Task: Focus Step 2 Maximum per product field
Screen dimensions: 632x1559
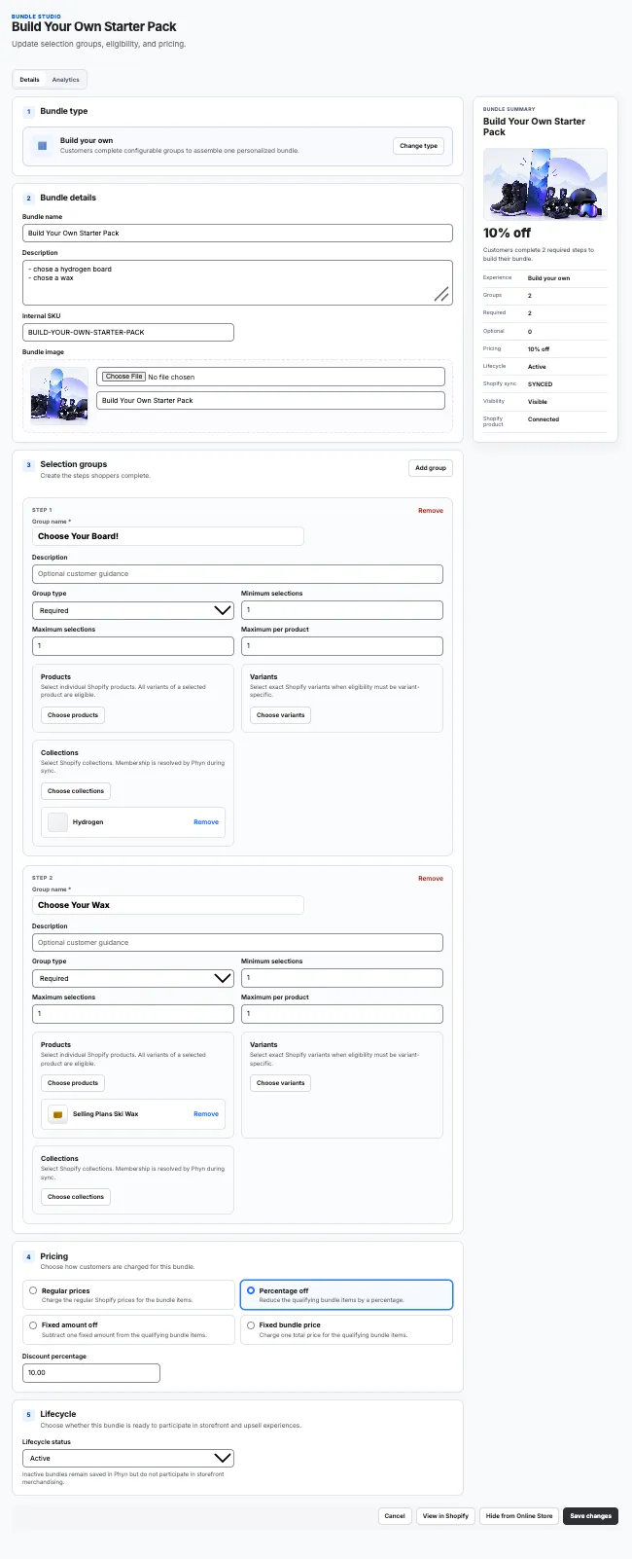Action: pos(342,1014)
